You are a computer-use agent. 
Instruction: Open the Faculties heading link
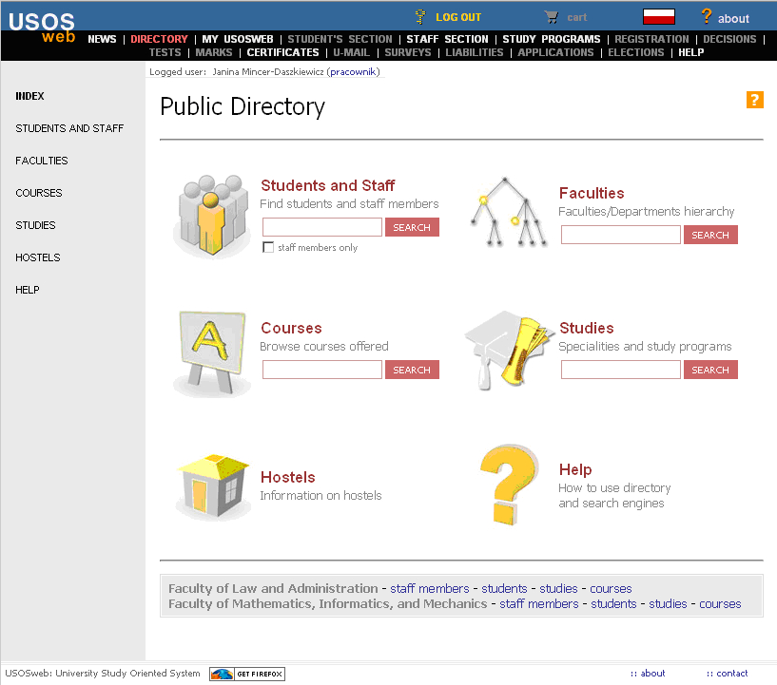click(x=592, y=193)
